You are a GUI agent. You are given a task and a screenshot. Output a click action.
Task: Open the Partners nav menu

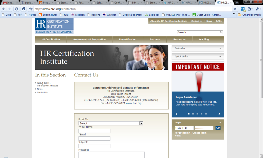pos(155,39)
